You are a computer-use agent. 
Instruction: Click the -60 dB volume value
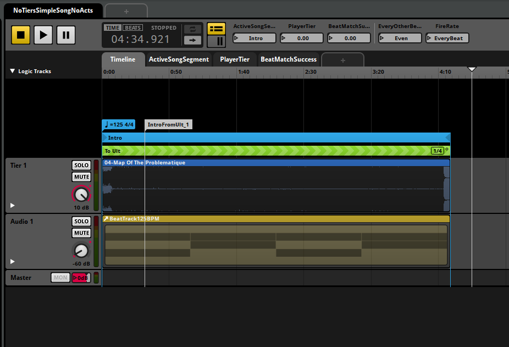(x=81, y=264)
